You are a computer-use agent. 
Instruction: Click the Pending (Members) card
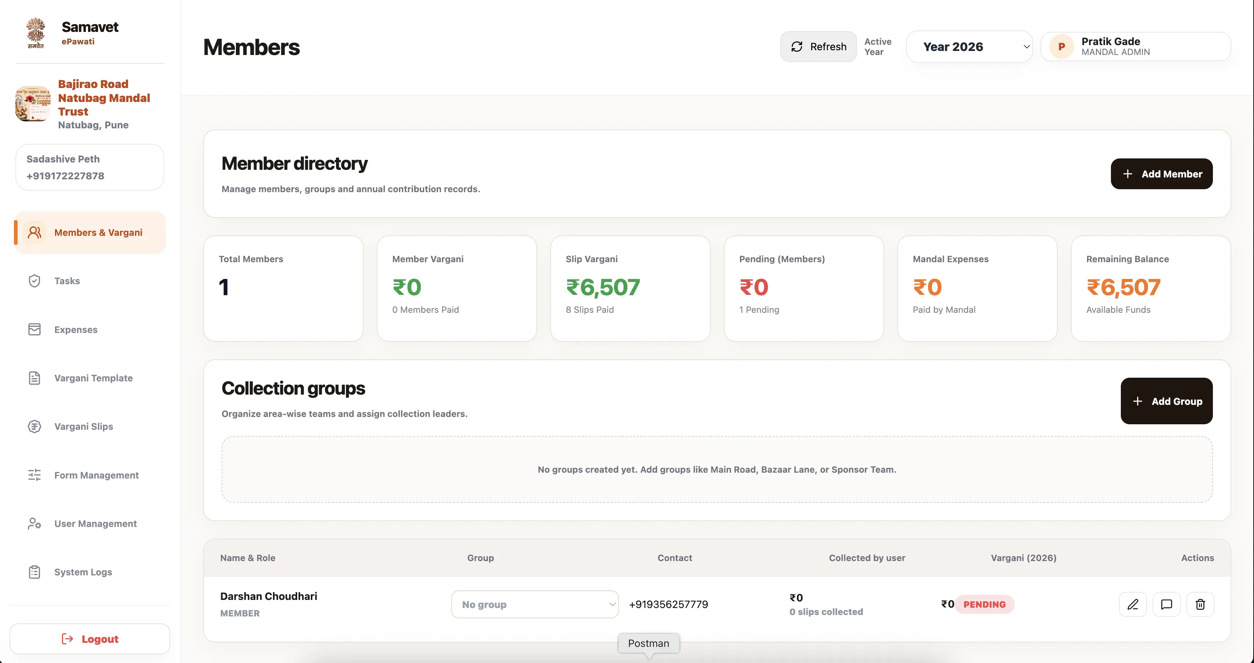click(x=804, y=289)
